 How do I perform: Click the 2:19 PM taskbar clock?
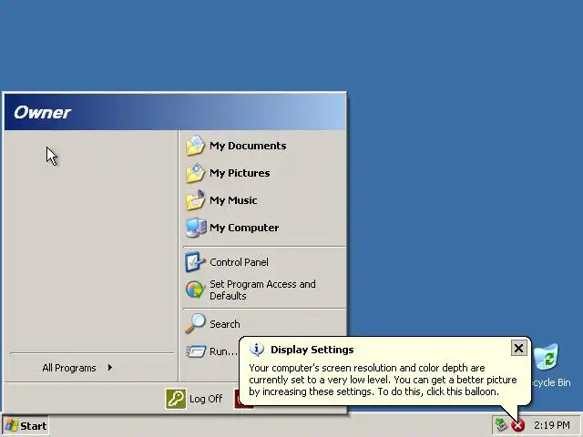tap(552, 425)
